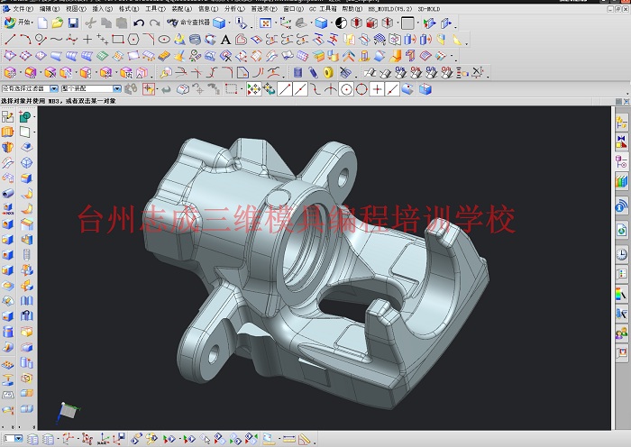
Task: Save with the floppy disk icon
Action: coord(73,23)
